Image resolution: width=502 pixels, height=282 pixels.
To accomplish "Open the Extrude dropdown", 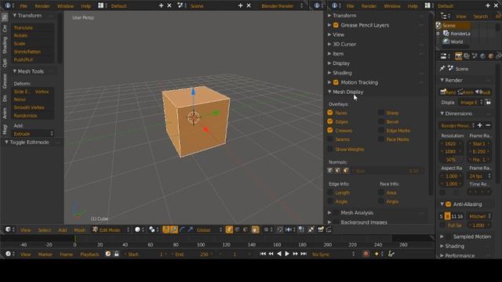I will tap(33, 134).
